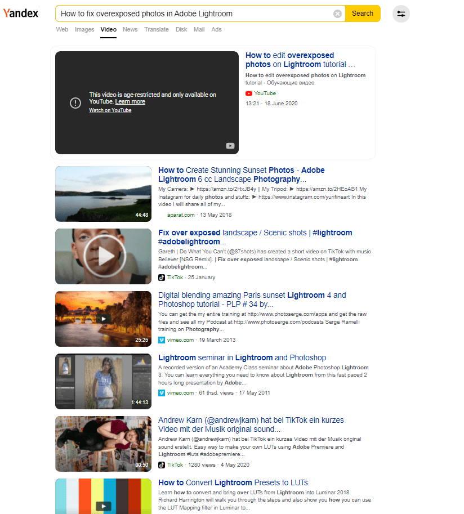Screen dimensions: 464x514
Task: Play the Paris sunset thumbnail video
Action: (x=104, y=319)
